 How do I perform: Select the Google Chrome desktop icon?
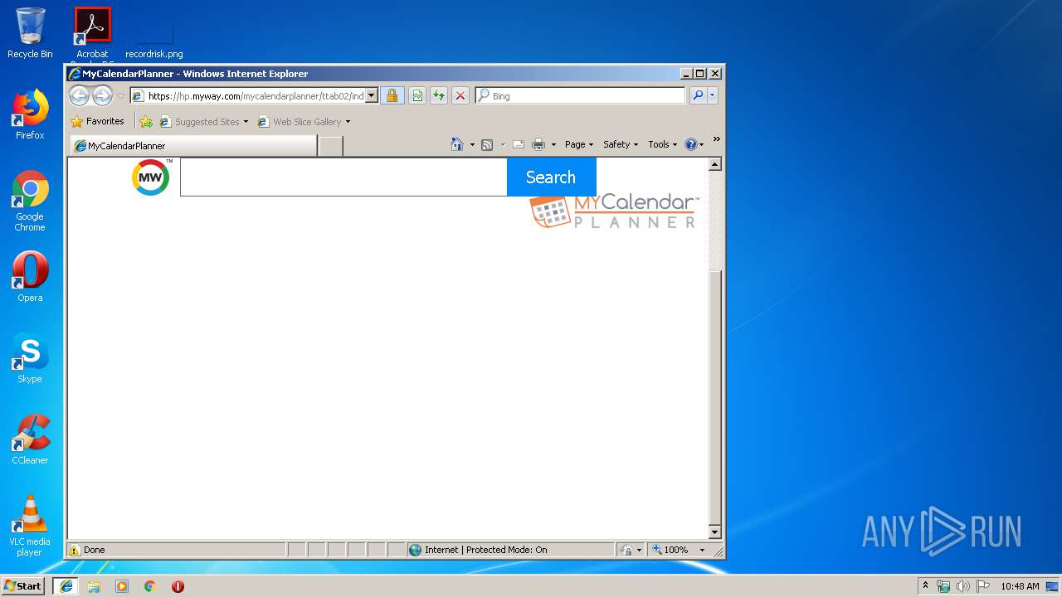point(30,201)
